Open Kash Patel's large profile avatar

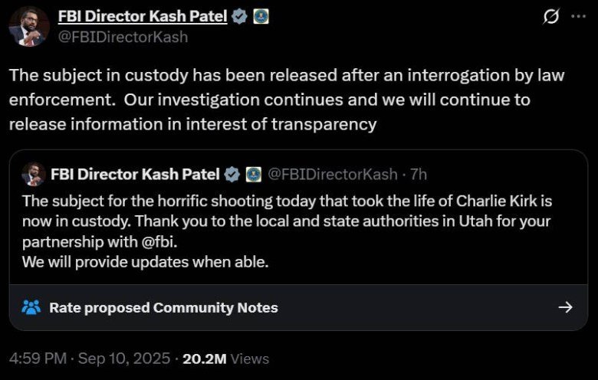(29, 26)
